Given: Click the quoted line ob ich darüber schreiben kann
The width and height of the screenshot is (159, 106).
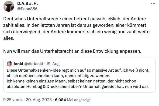Looking at the screenshot, I should [58, 76].
